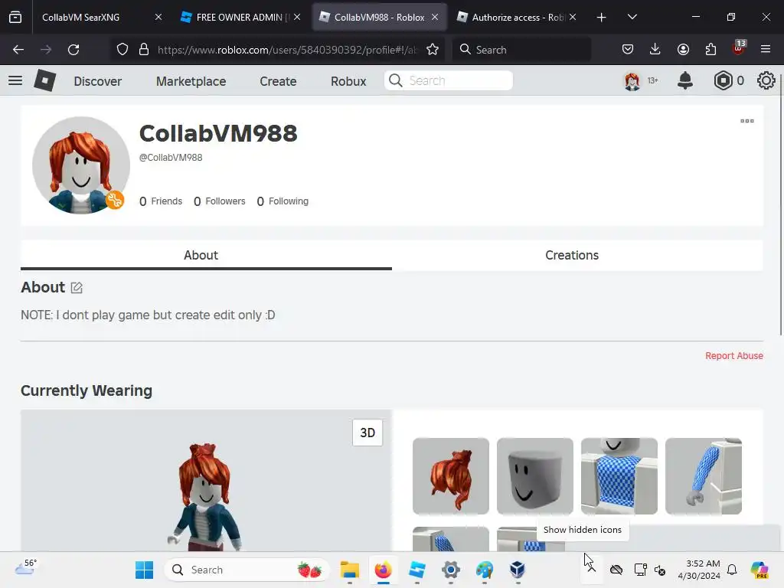The image size is (784, 588).
Task: Show hidden icons in system tray
Action: point(592,570)
